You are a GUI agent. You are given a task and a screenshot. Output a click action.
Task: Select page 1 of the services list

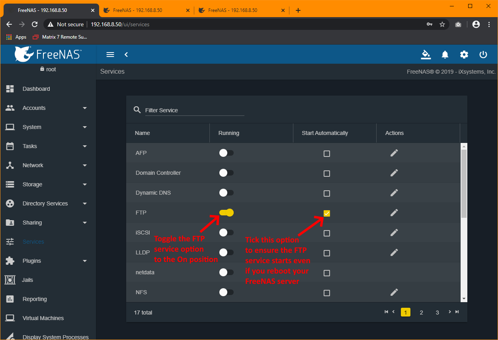click(x=405, y=313)
